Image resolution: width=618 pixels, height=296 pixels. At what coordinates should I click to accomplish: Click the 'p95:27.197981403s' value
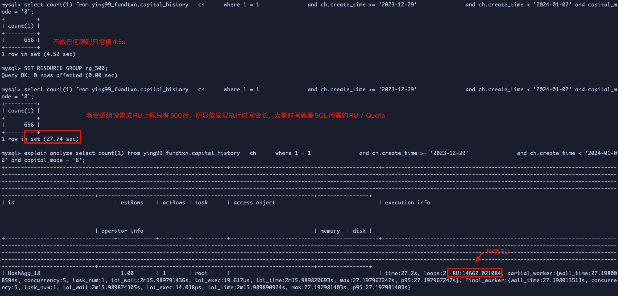coord(380,287)
